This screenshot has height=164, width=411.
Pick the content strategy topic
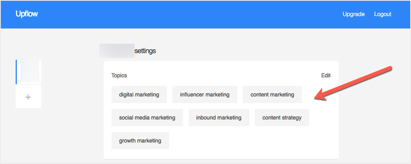[282, 118]
